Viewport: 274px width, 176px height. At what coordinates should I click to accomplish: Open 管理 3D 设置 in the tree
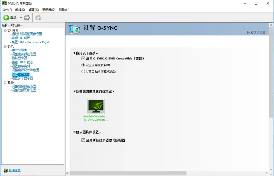[21, 38]
